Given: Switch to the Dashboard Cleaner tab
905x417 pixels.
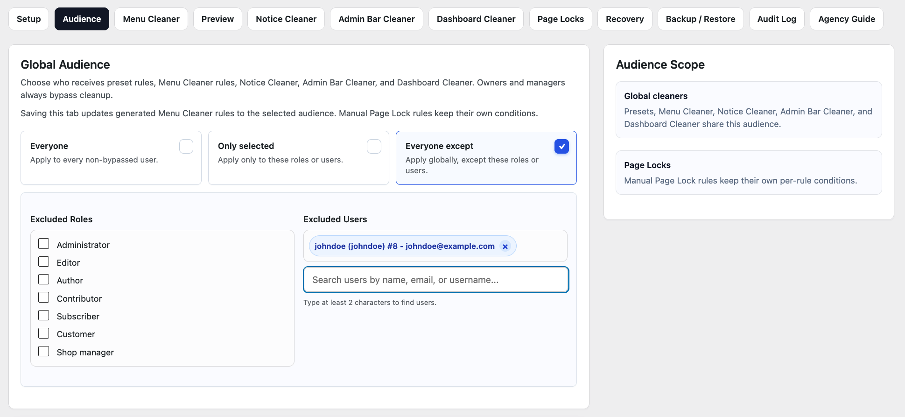Looking at the screenshot, I should [476, 19].
